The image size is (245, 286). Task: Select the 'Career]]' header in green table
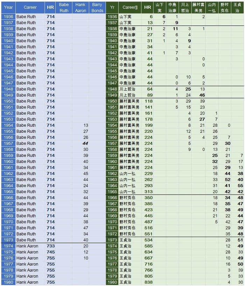(130, 7)
